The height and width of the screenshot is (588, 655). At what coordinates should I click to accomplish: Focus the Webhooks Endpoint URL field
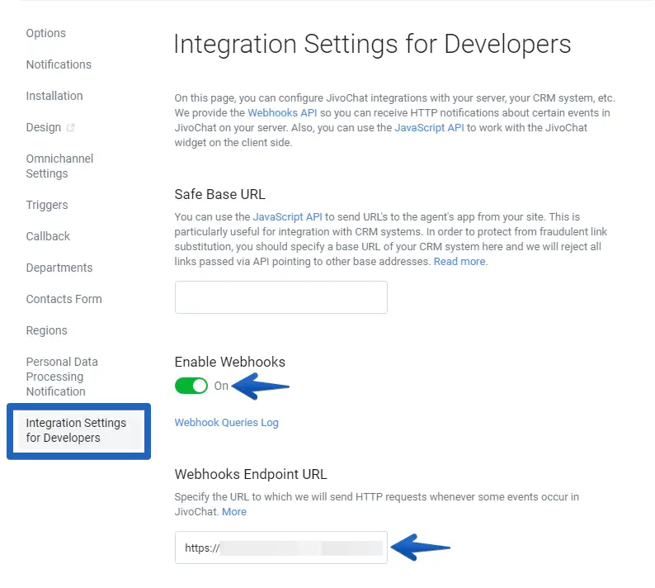point(280,548)
